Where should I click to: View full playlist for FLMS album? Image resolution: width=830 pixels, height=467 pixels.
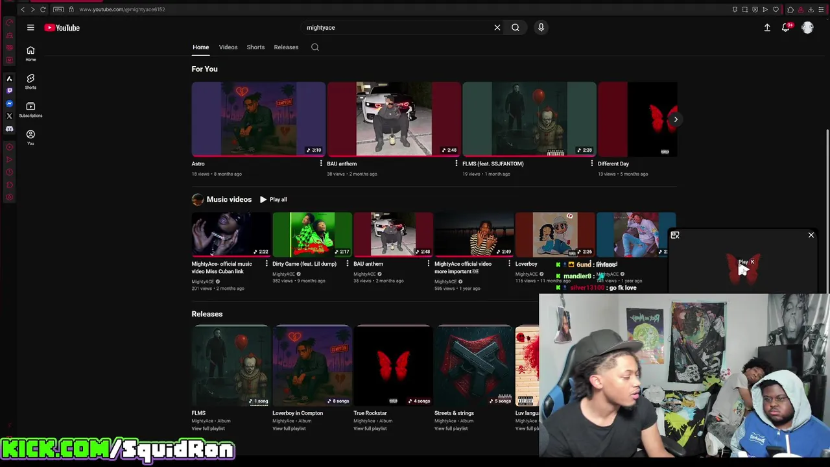click(208, 429)
